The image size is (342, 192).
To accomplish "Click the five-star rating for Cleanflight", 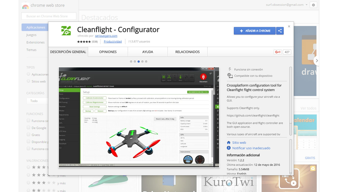I will pos(84,42).
